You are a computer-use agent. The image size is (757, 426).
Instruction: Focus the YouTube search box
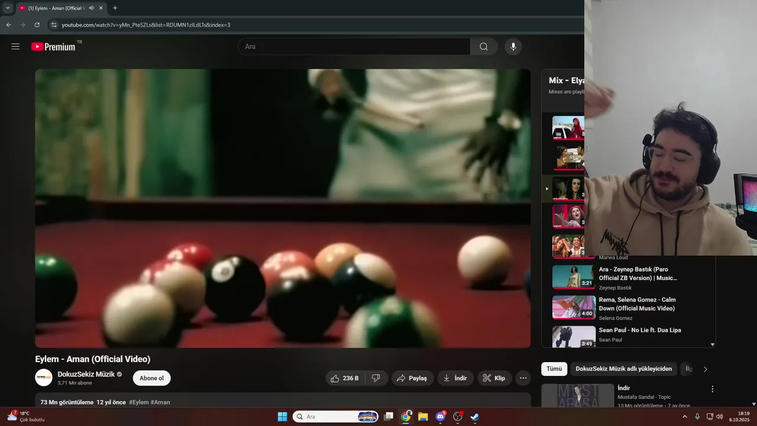pos(354,47)
